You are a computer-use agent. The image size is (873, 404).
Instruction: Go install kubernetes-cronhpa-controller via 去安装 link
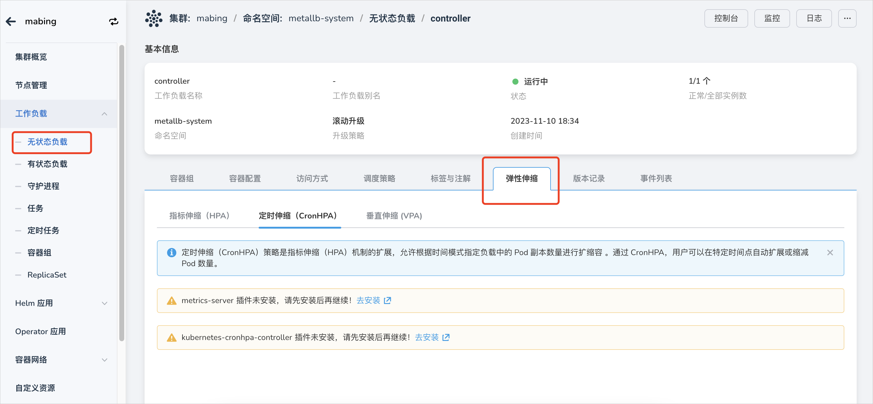click(427, 337)
